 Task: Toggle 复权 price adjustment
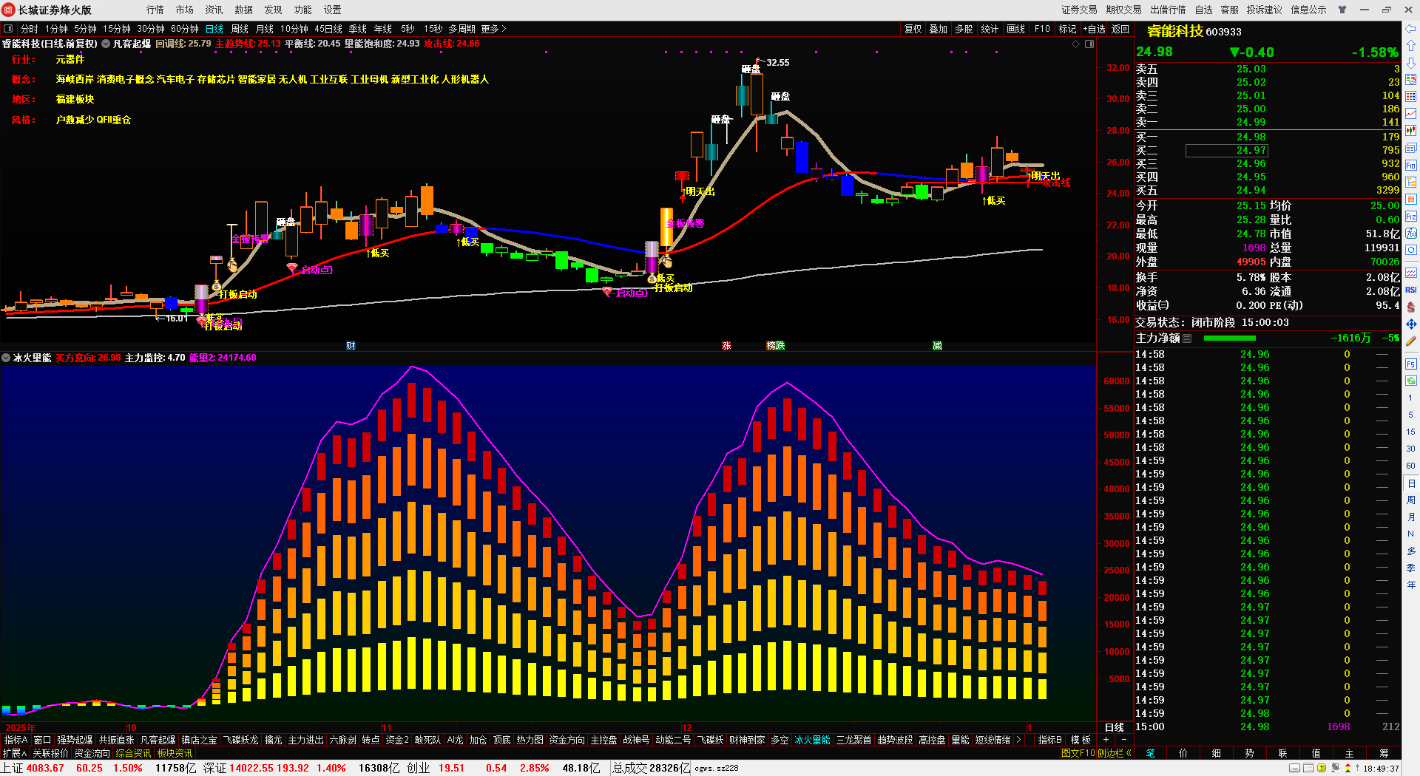click(913, 29)
